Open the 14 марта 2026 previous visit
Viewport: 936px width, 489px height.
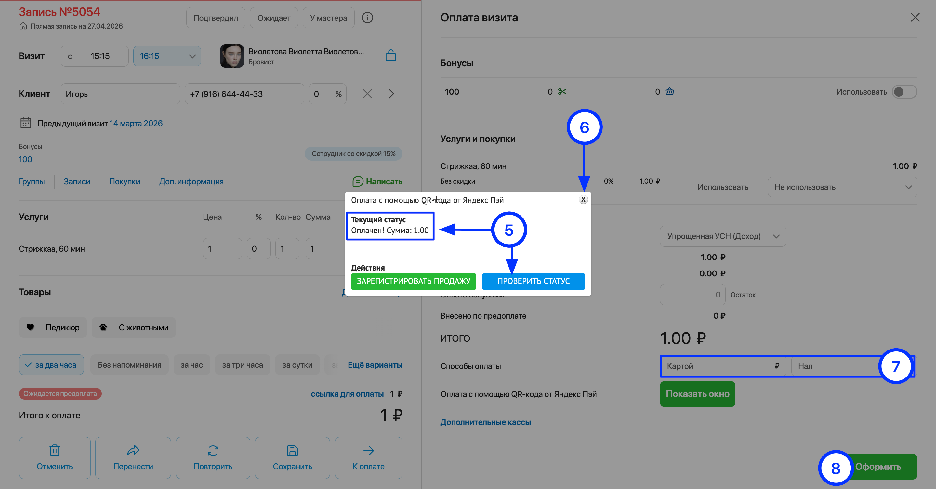(x=136, y=123)
